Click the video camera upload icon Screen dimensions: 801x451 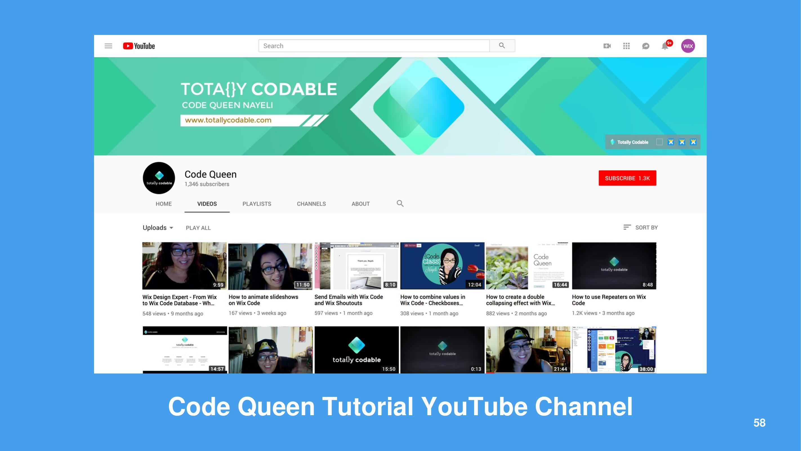607,46
